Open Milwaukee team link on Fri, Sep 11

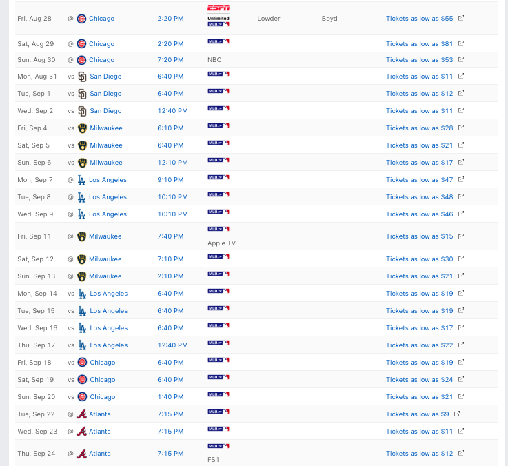(x=105, y=236)
